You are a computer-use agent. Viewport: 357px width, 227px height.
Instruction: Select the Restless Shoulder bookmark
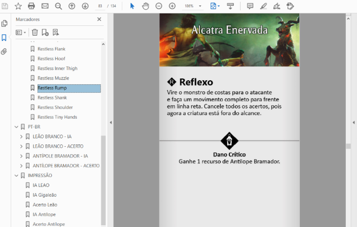[55, 107]
